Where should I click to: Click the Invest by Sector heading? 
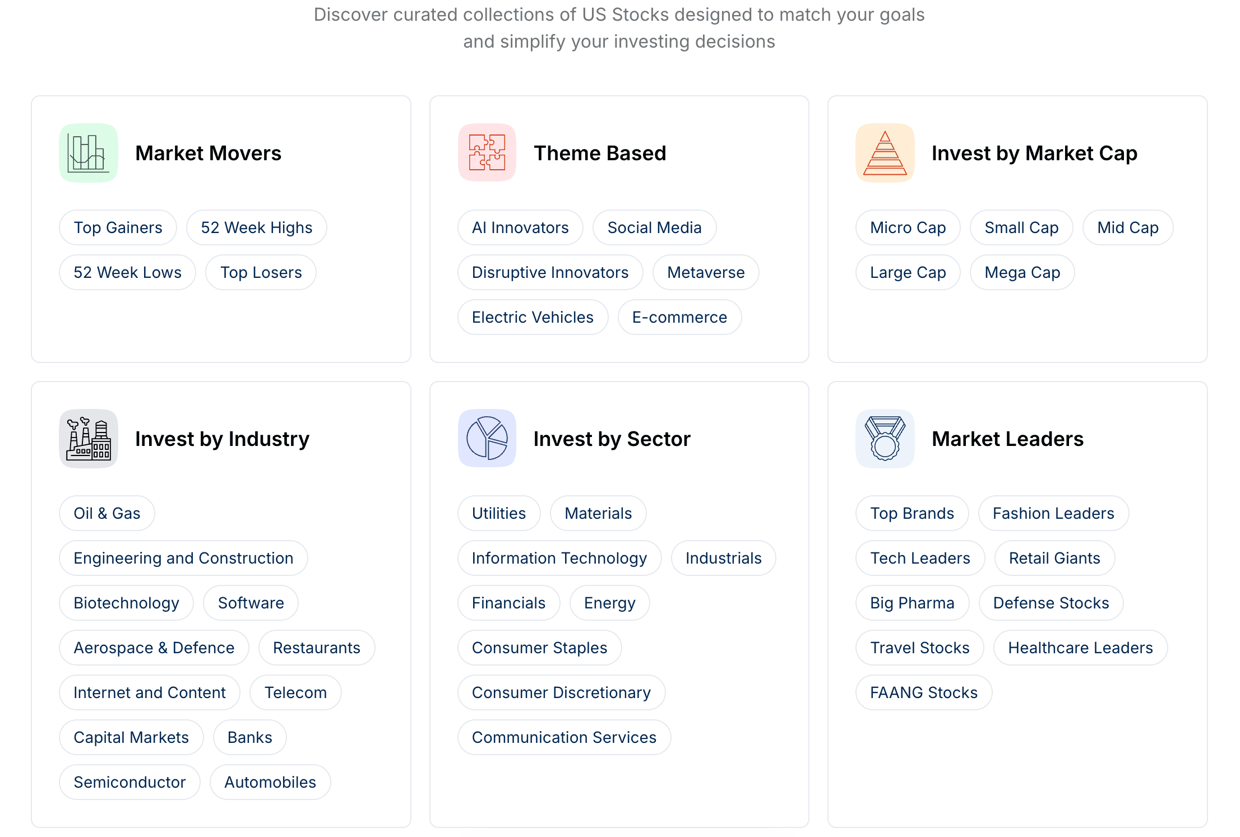click(x=612, y=439)
